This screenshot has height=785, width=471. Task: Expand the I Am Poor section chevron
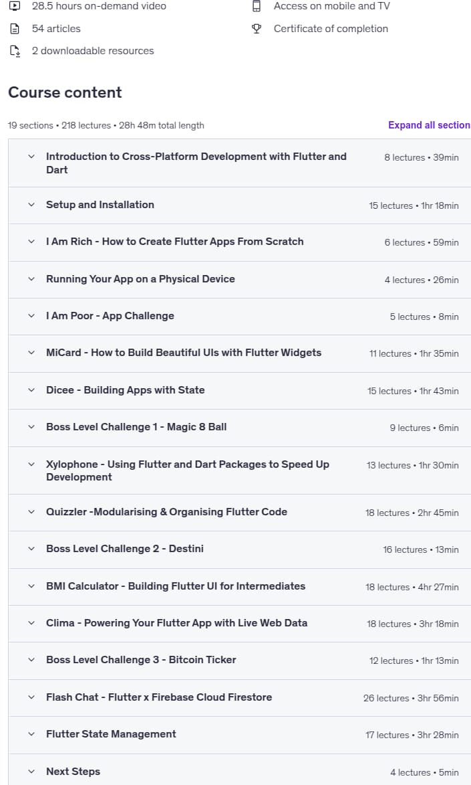(31, 316)
